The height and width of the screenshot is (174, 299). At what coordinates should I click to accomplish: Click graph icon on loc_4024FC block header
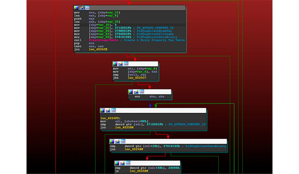(x=114, y=111)
